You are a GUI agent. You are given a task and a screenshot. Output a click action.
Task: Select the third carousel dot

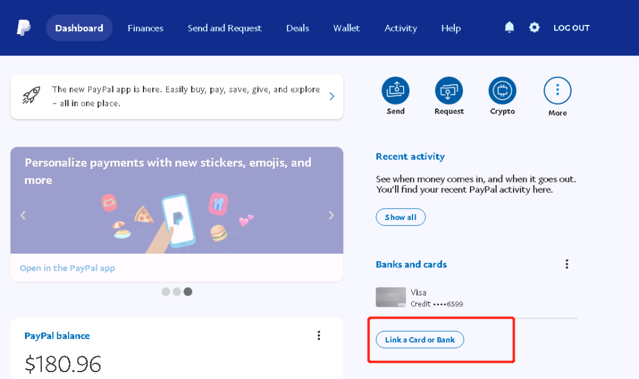point(187,292)
